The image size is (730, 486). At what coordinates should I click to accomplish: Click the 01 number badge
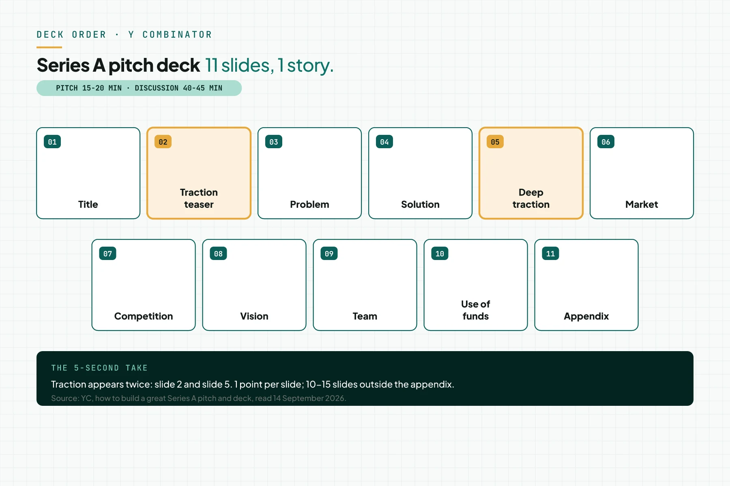[52, 142]
